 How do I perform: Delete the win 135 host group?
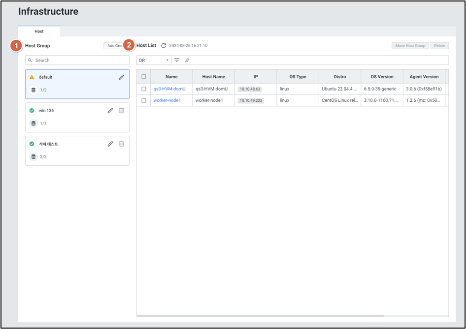[x=121, y=111]
